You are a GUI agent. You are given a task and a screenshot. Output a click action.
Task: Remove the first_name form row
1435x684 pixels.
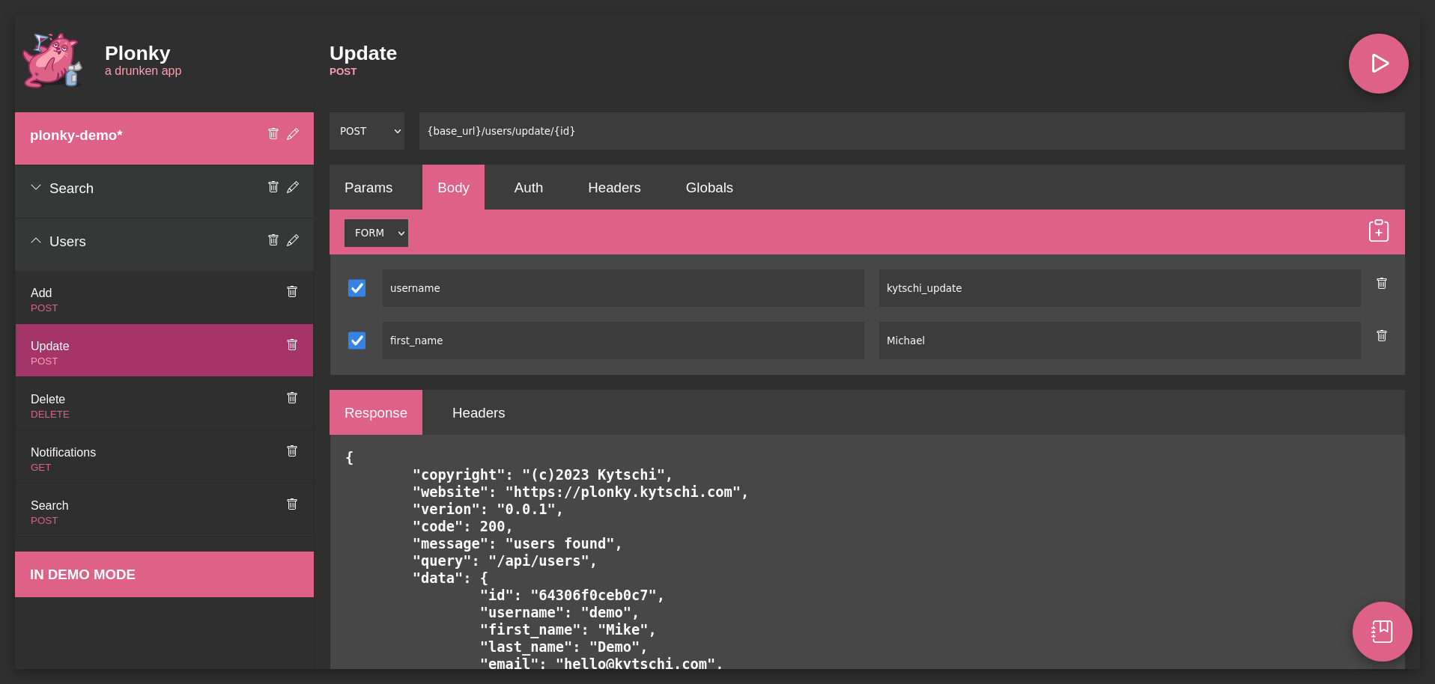1382,336
